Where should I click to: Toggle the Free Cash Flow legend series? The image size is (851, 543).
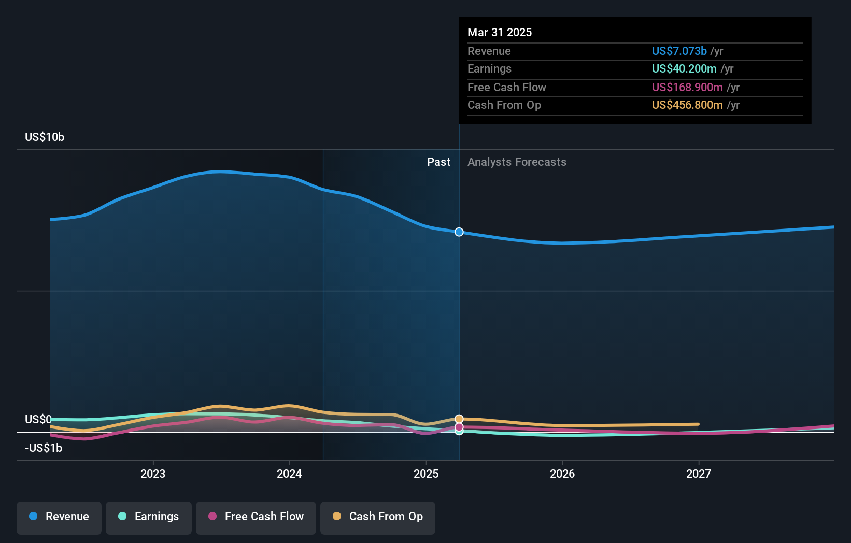(256, 518)
